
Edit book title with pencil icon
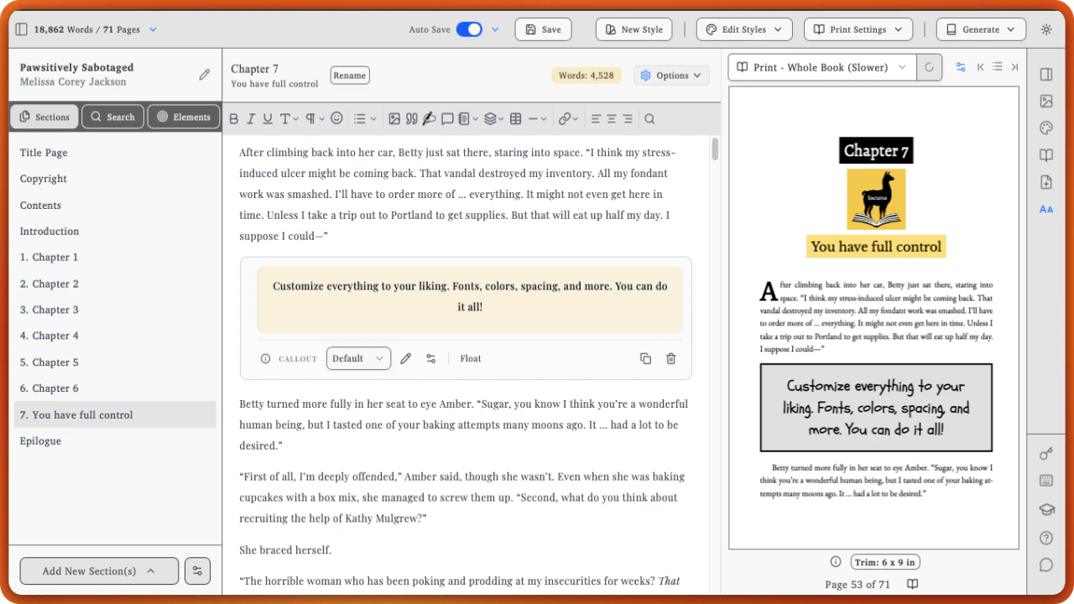pos(205,75)
